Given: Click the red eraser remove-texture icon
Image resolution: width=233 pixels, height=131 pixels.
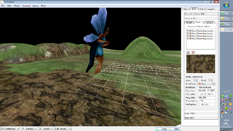Looking at the screenshot, I should (x=193, y=52).
